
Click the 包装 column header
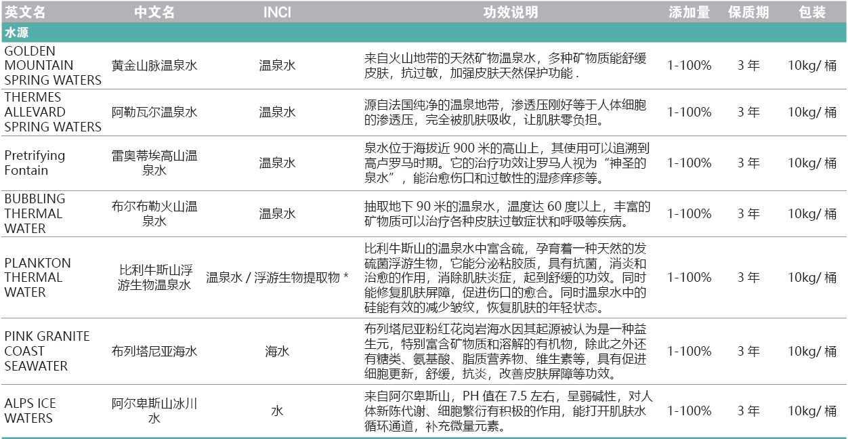(x=812, y=12)
